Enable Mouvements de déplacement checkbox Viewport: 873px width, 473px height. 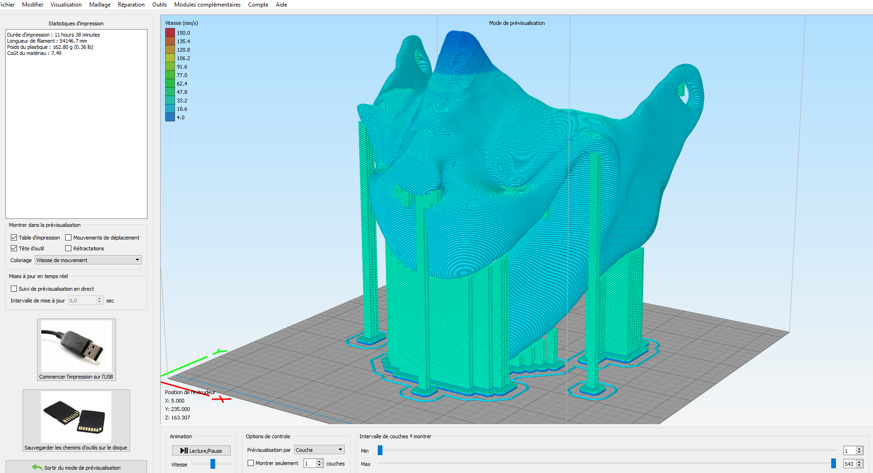point(69,238)
